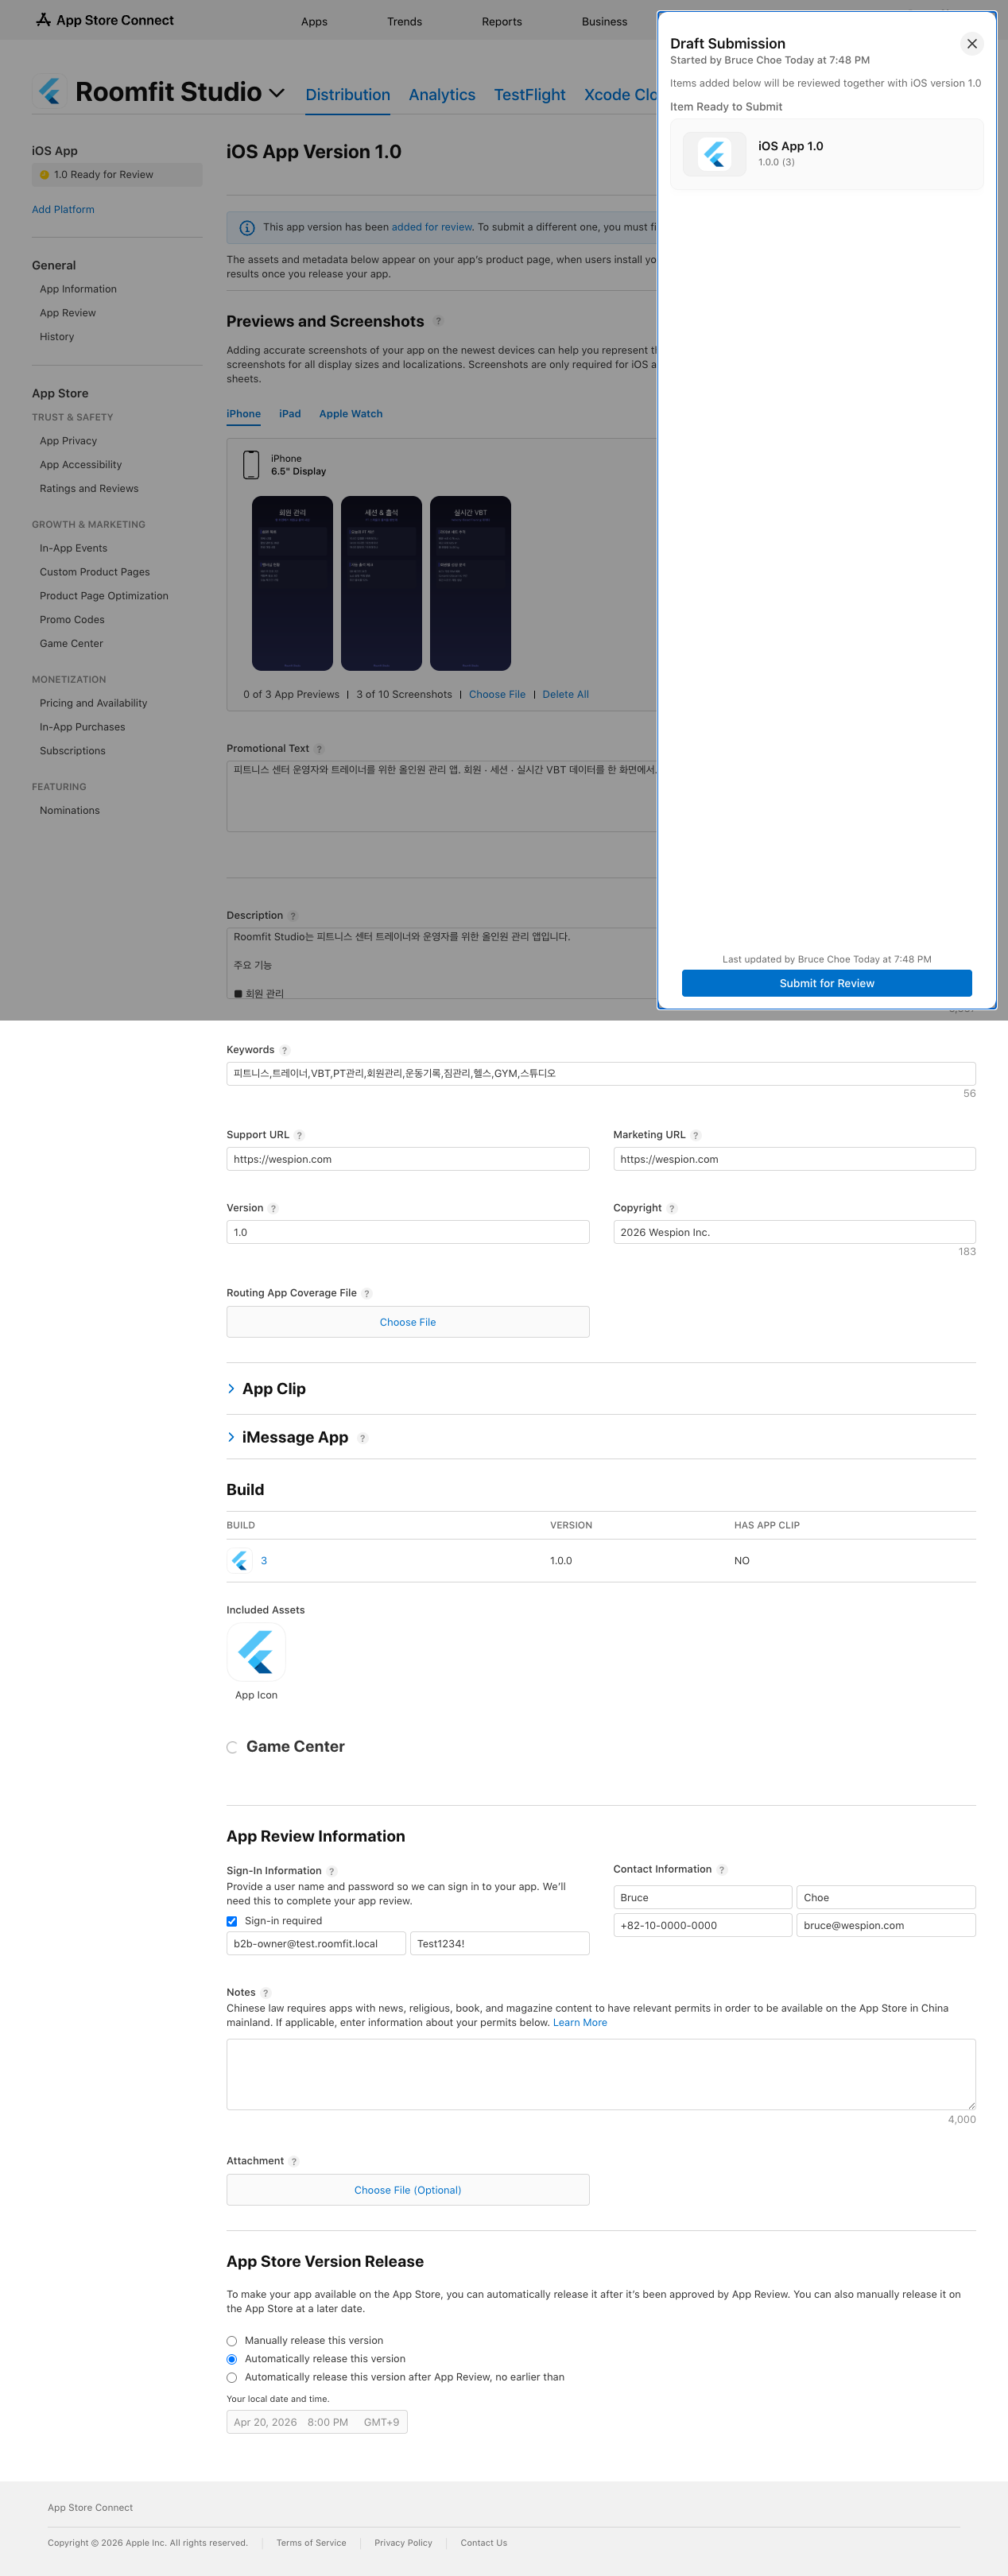Select Automatically release this version option
Screen dimensions: 1008x2576
tap(232, 2359)
